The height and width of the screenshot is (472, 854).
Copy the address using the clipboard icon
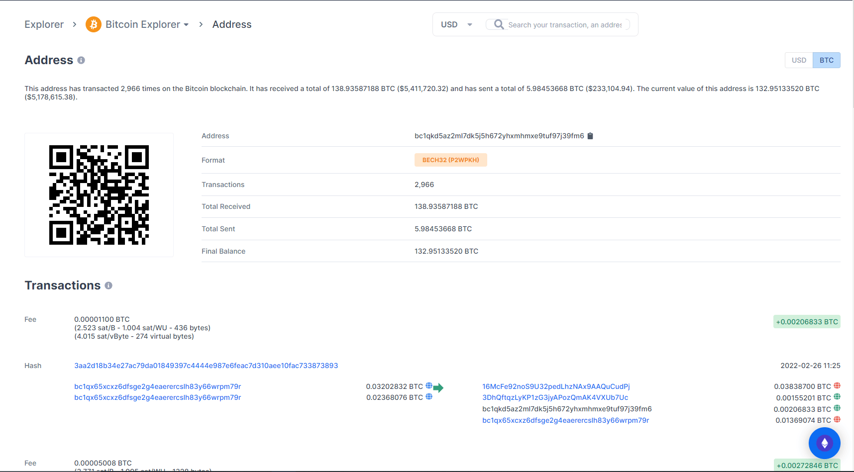(x=590, y=136)
